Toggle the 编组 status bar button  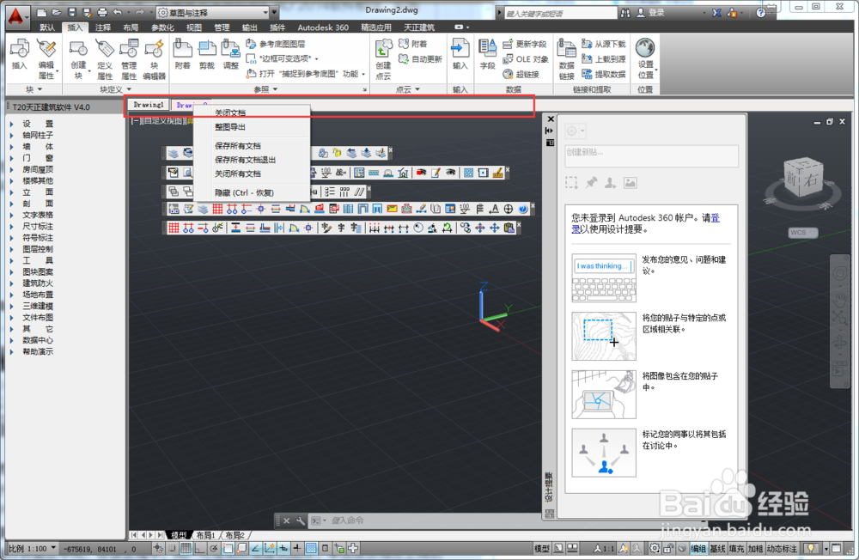tap(698, 548)
